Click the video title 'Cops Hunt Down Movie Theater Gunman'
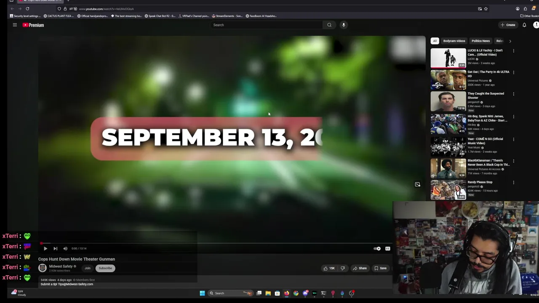This screenshot has height=303, width=539. coord(77,259)
